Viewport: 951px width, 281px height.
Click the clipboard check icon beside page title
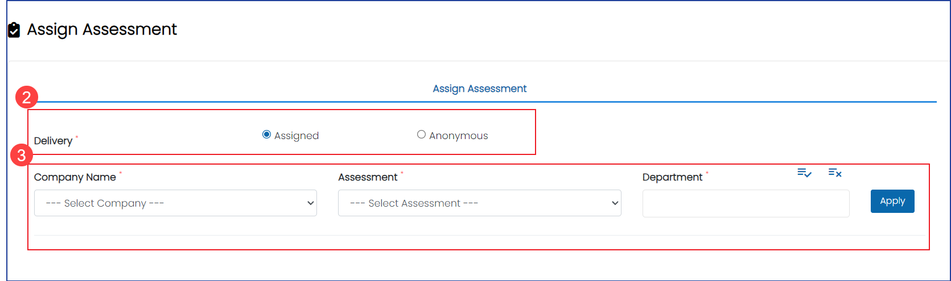click(x=14, y=30)
